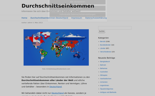This screenshot has width=155, height=96.
Task: Open the Äquatorialguinea post
Action: [x=106, y=89]
